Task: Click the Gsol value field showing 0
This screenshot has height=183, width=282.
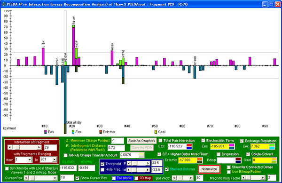Action: pyautogui.click(x=262, y=160)
